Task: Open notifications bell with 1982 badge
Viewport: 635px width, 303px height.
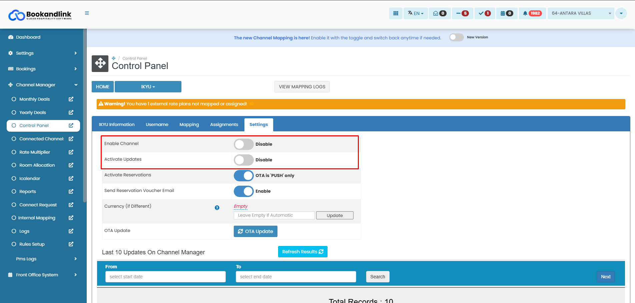Action: [532, 13]
